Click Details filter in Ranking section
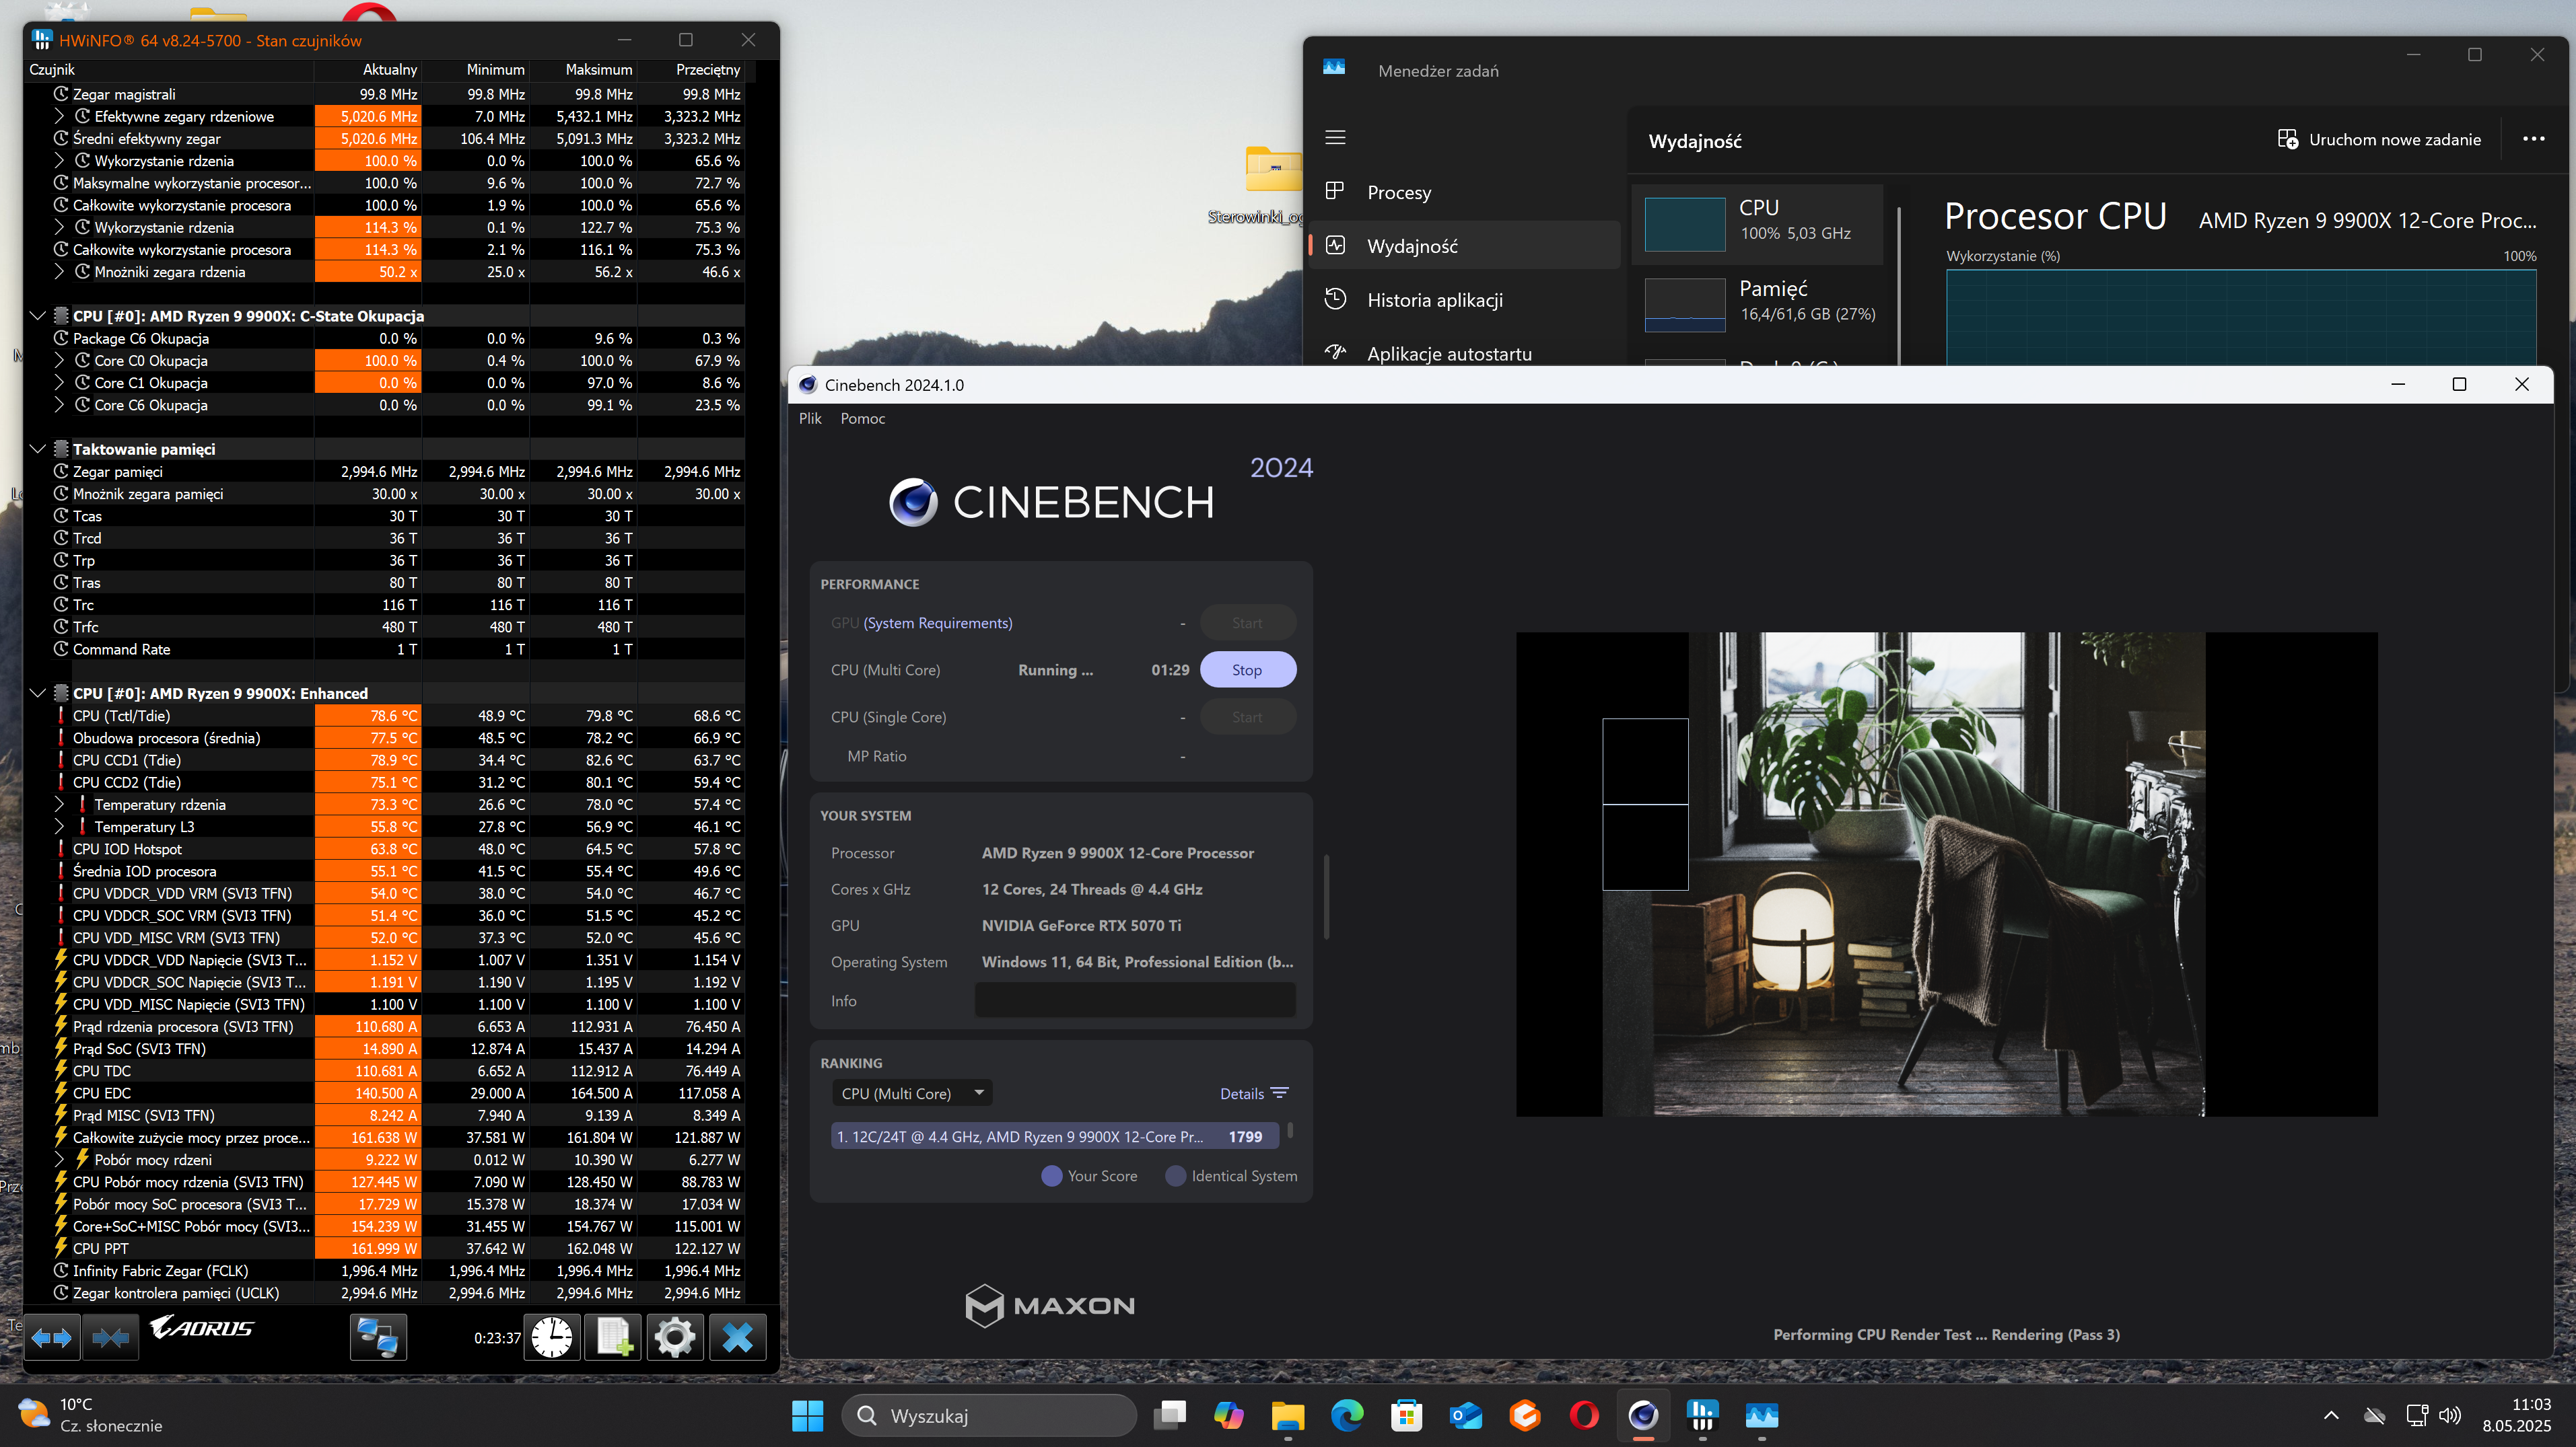Viewport: 2576px width, 1447px height. pyautogui.click(x=1253, y=1093)
